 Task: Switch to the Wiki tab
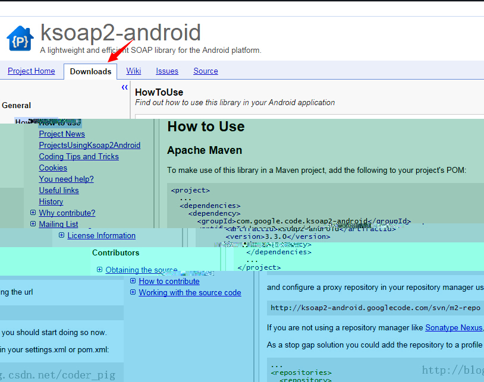[134, 71]
